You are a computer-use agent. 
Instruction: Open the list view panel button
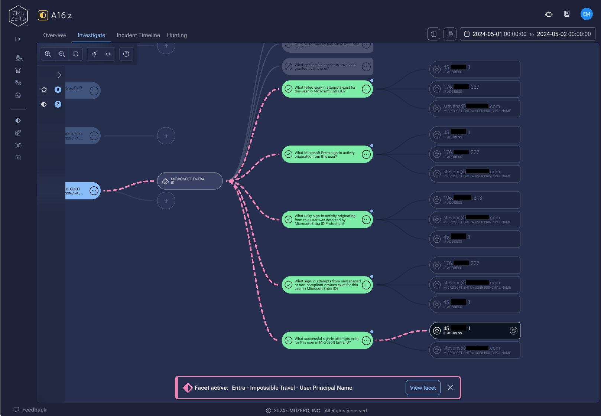coord(450,34)
